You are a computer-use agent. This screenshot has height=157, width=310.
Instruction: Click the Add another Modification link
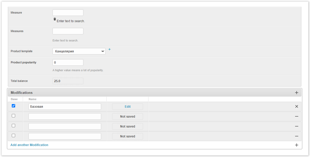coord(29,145)
